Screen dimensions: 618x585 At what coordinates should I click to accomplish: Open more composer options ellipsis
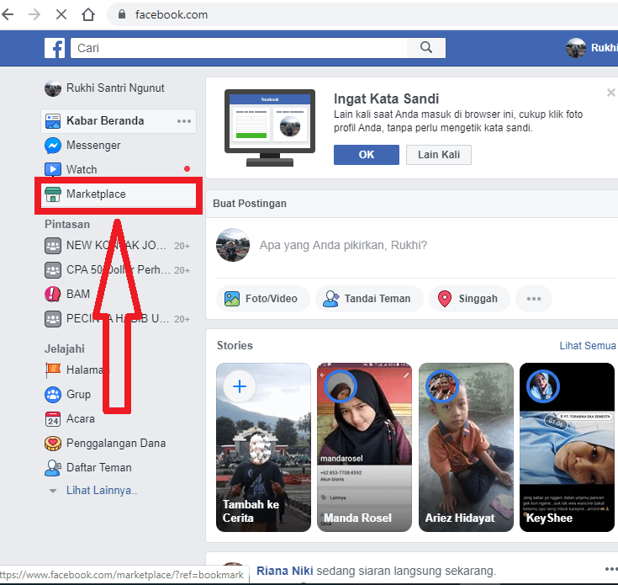[534, 299]
